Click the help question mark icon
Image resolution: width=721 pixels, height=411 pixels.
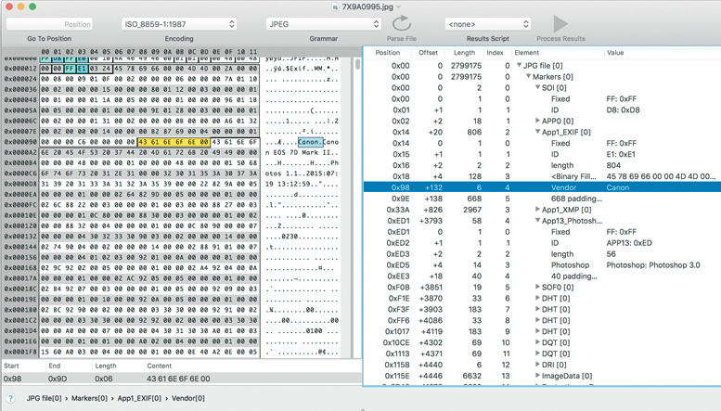[10, 399]
